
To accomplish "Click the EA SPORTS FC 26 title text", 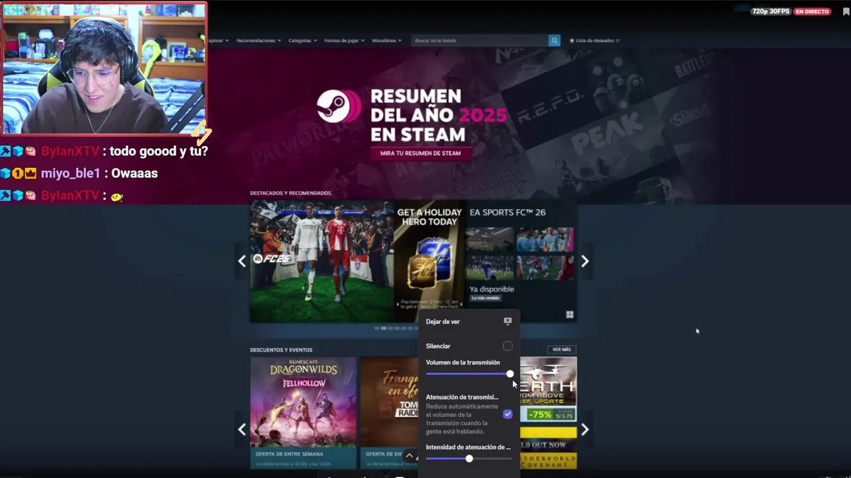I will point(507,212).
